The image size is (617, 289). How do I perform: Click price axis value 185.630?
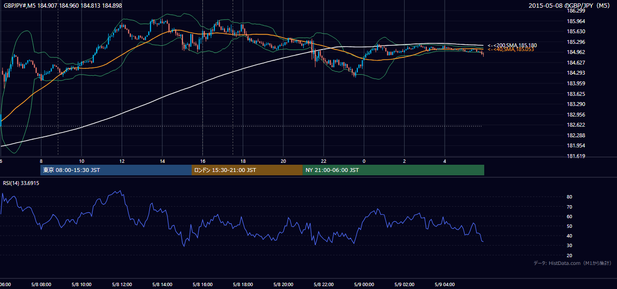pos(576,31)
